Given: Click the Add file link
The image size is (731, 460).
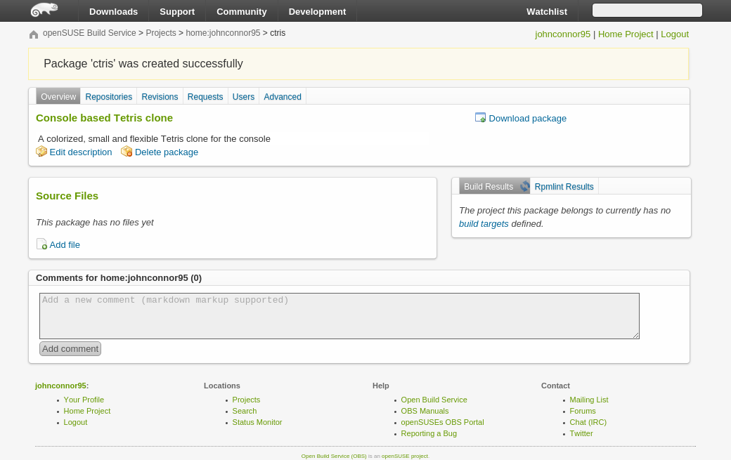Looking at the screenshot, I should pos(65,245).
